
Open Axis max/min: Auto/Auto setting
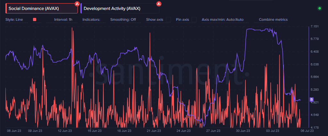point(223,19)
